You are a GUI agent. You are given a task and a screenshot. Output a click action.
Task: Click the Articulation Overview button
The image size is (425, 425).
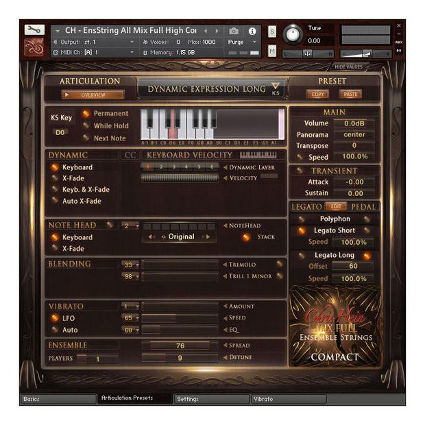(93, 95)
